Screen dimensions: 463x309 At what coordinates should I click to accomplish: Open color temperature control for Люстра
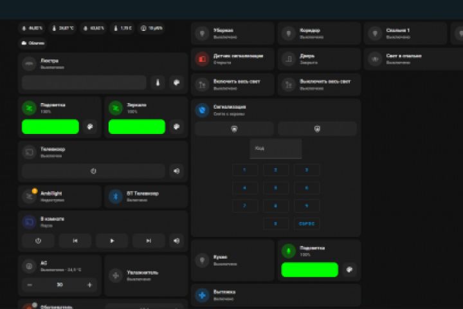click(x=158, y=82)
